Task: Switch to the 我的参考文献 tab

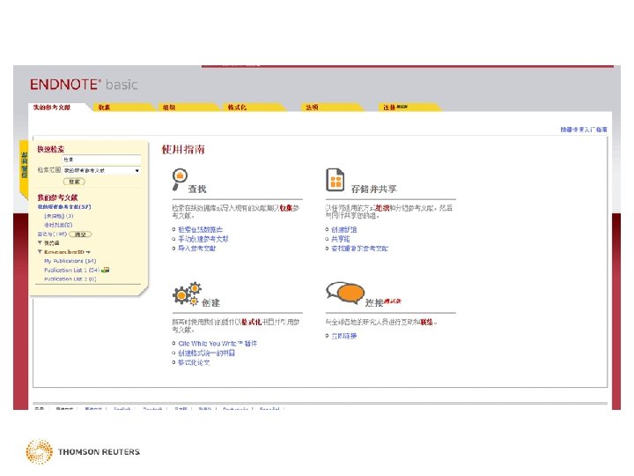Action: [52, 108]
